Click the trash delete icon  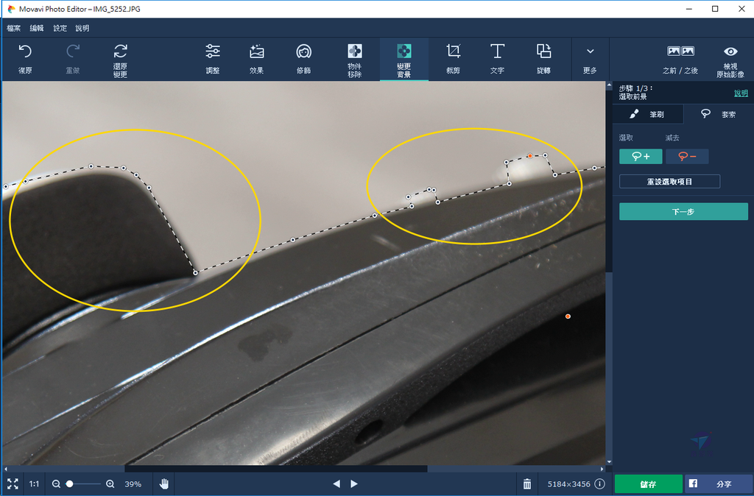527,484
